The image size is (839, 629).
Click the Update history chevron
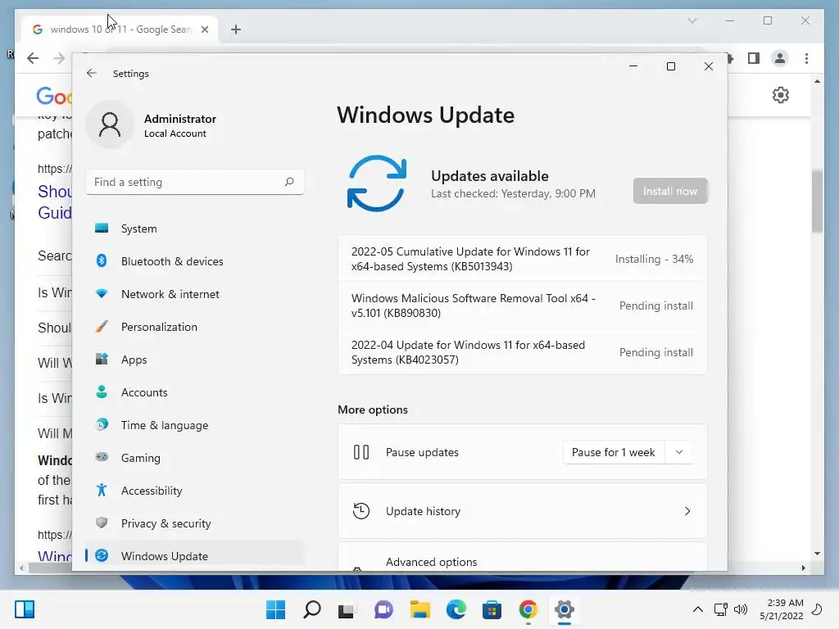point(687,511)
